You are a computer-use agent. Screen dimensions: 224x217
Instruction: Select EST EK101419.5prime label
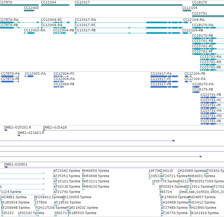click(x=205, y=213)
